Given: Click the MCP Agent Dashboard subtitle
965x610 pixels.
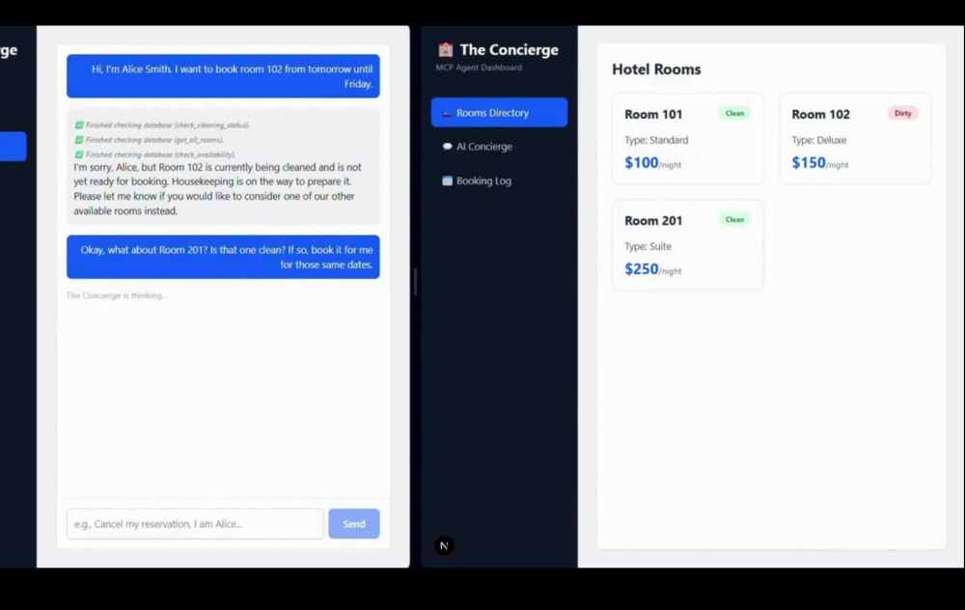Looking at the screenshot, I should click(x=479, y=68).
